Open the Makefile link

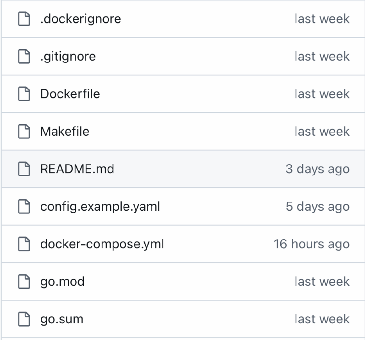click(x=65, y=131)
